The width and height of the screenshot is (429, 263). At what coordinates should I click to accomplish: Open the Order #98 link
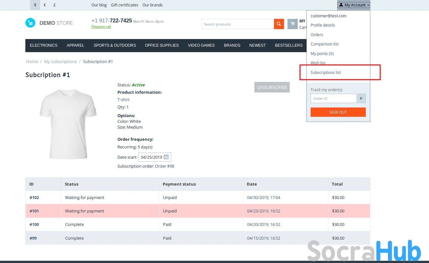(165, 166)
